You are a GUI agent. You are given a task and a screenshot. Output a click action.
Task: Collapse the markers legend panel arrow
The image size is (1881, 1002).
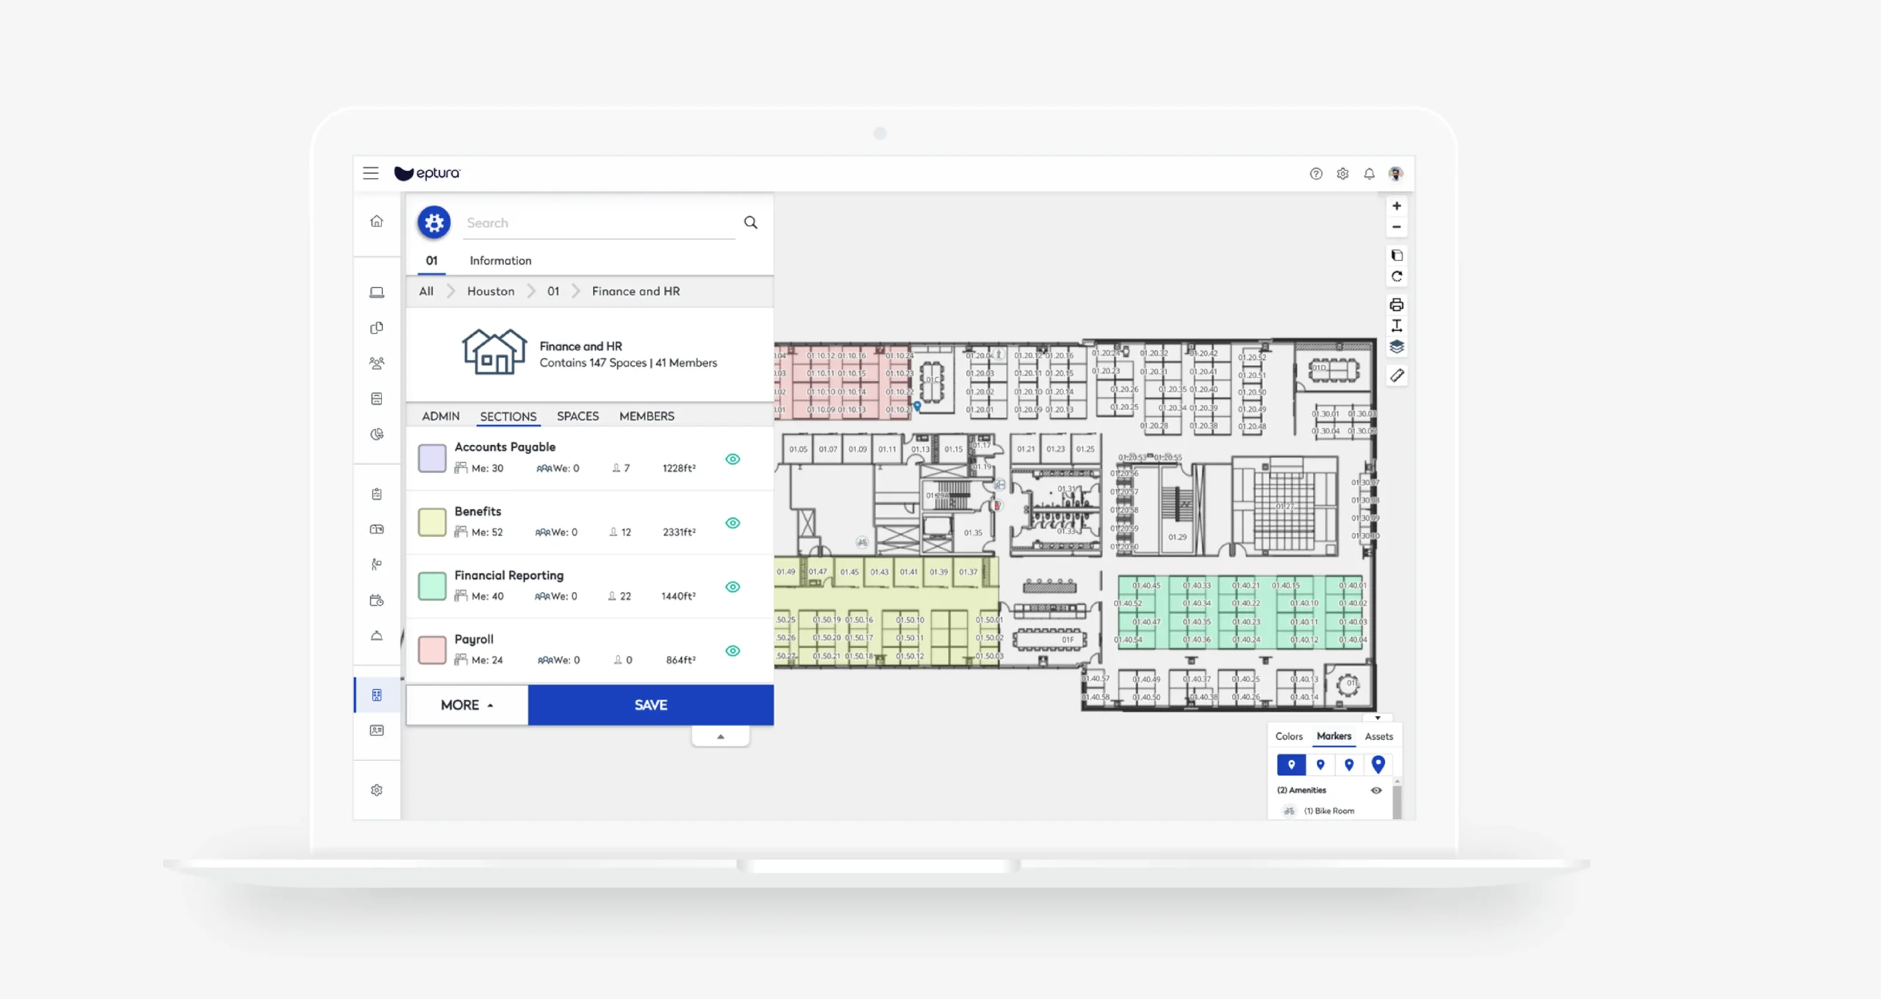coord(1378,718)
